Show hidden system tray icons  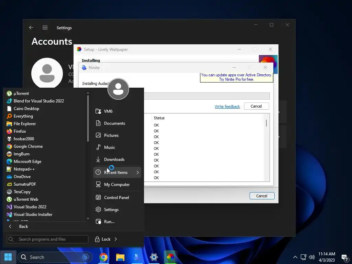click(295, 257)
